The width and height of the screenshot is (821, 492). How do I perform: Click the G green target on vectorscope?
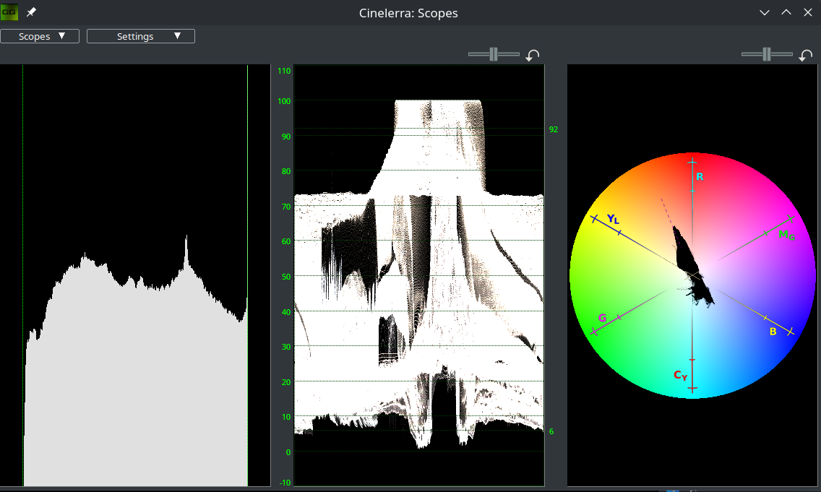(x=602, y=318)
